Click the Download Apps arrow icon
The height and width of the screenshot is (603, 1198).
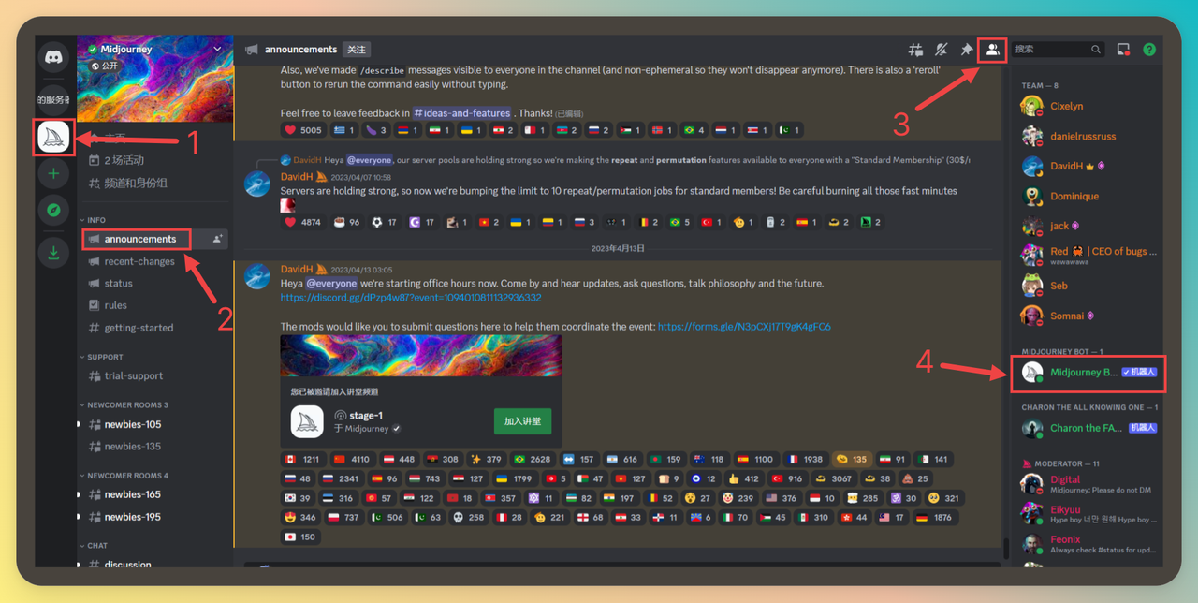[53, 252]
